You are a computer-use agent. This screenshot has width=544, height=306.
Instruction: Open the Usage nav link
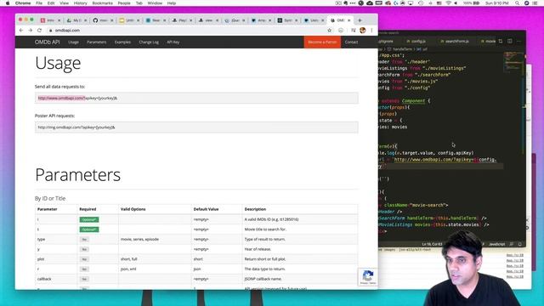tap(73, 42)
